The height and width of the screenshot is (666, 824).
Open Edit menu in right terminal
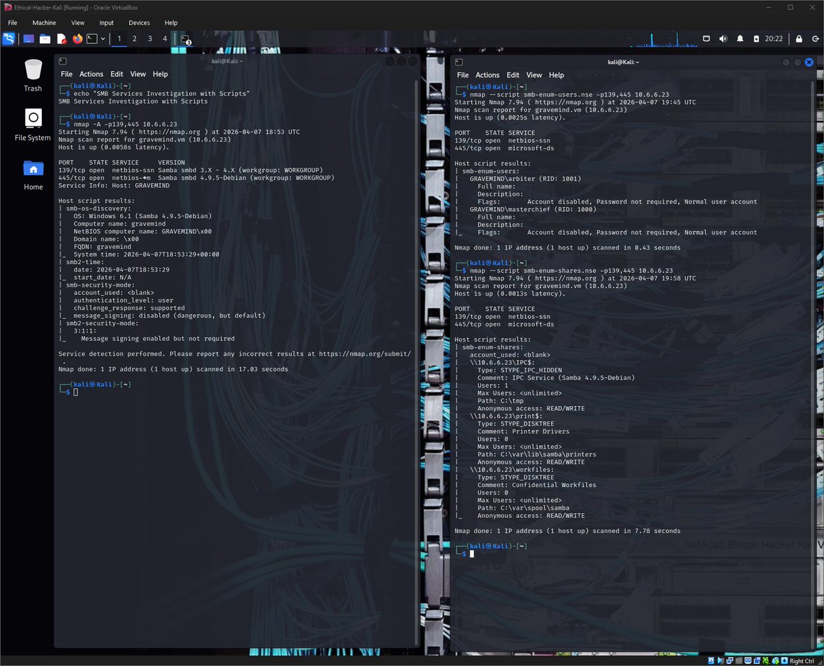point(513,75)
